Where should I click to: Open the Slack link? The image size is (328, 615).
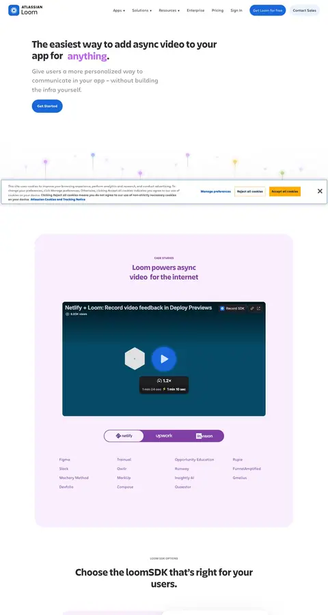point(64,469)
